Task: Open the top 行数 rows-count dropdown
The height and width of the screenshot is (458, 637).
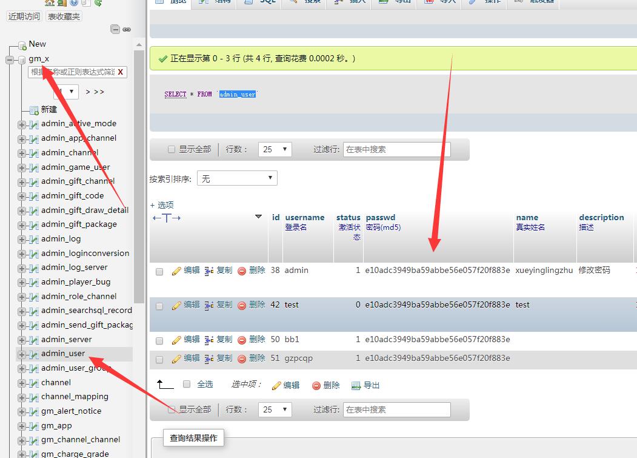Action: click(x=275, y=149)
